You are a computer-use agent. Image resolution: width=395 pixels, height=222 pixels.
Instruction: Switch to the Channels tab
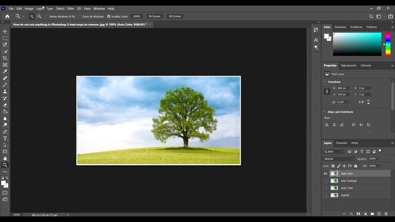pos(341,143)
